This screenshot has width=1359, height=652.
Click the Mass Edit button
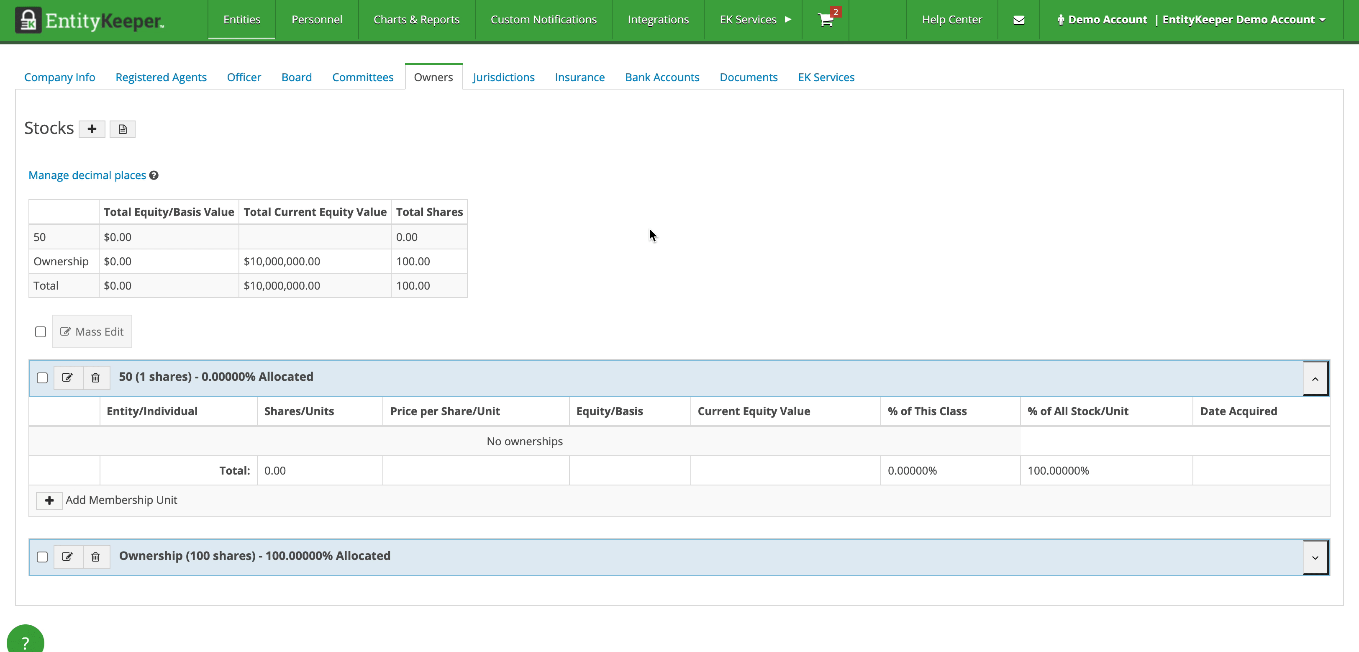(92, 331)
